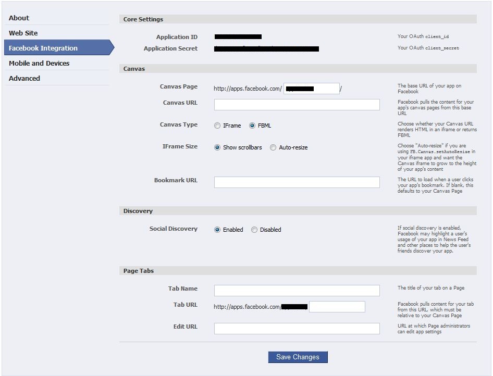
Task: Click 'Your OAuth client_id' help text
Action: [423, 36]
